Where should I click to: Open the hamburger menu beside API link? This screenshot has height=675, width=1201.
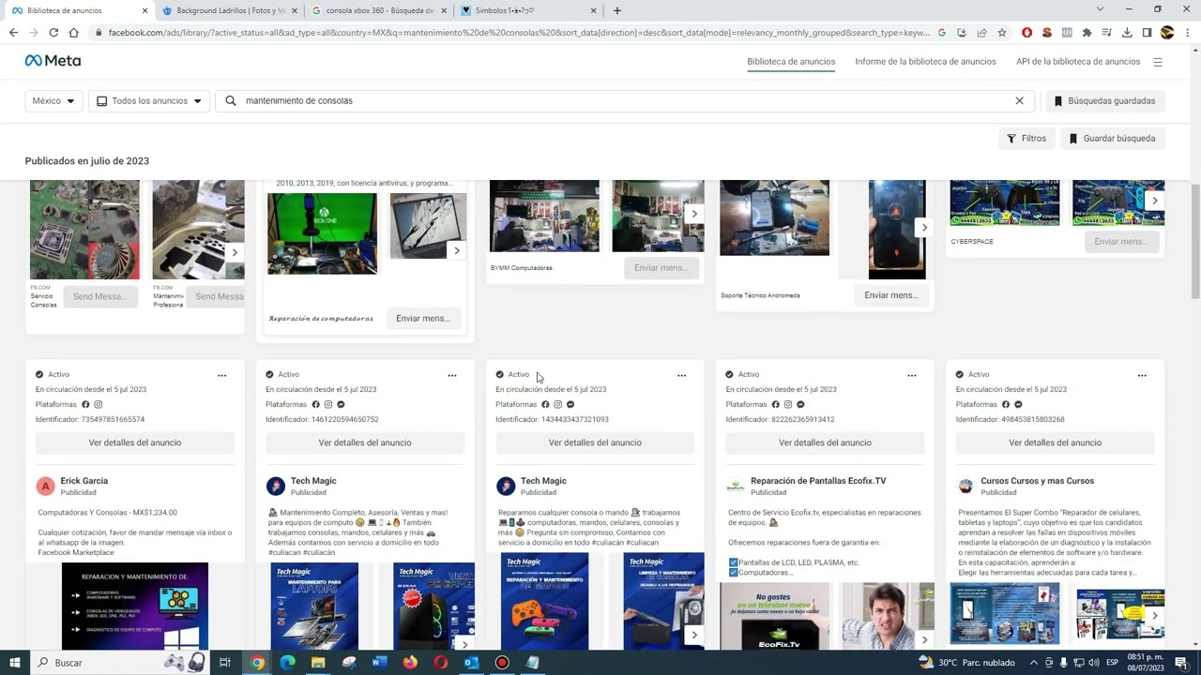(x=1157, y=62)
